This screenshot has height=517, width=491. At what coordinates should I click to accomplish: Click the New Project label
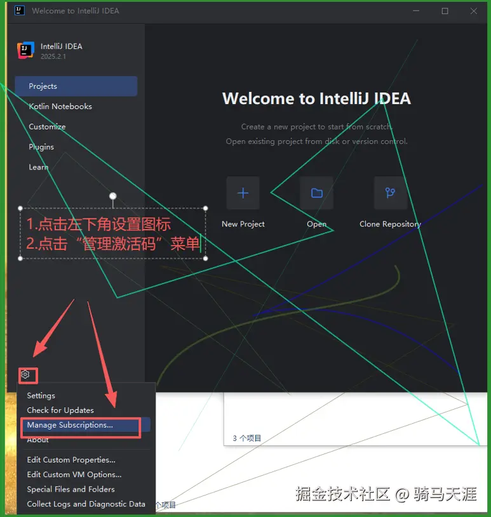243,224
